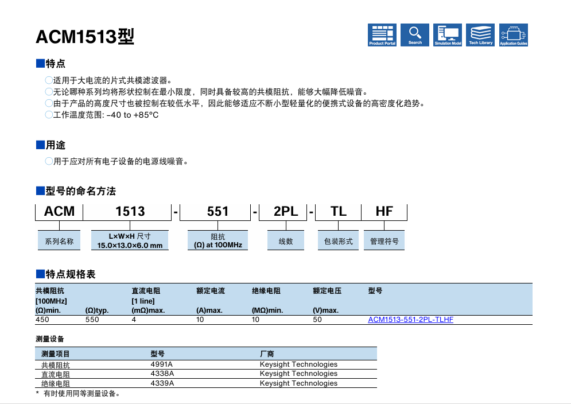Click the Search magnifier icon
This screenshot has width=571, height=404.
pyautogui.click(x=415, y=35)
